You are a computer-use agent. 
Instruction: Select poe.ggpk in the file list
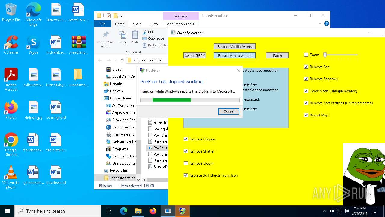point(158,129)
